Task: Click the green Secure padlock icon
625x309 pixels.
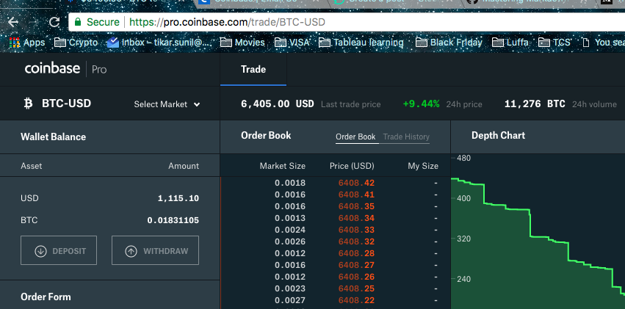Action: click(x=78, y=22)
